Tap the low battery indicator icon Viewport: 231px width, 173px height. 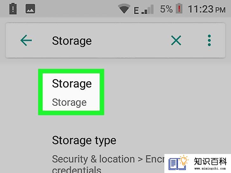click(x=179, y=8)
